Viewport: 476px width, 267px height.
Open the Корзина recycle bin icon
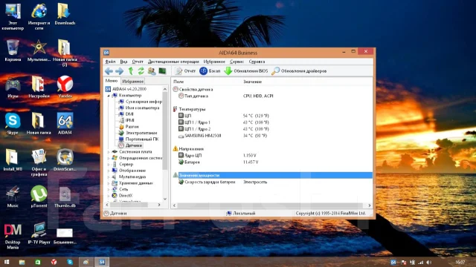13,50
